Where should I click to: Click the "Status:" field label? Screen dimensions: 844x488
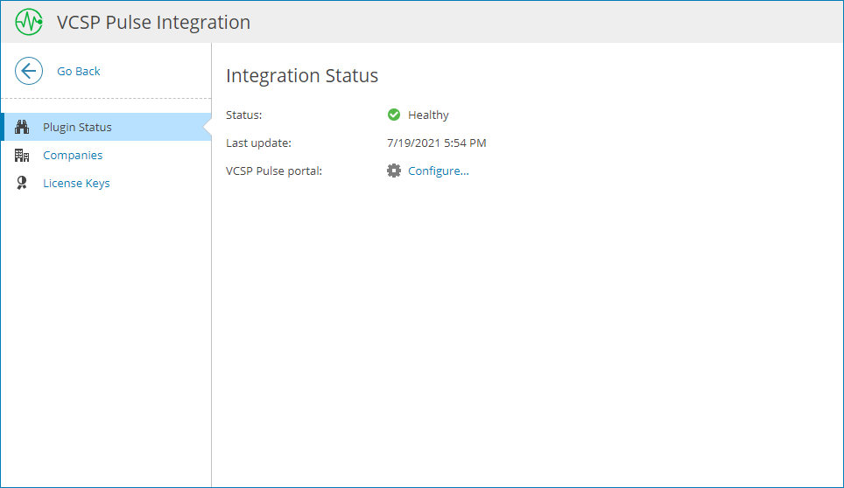point(243,115)
